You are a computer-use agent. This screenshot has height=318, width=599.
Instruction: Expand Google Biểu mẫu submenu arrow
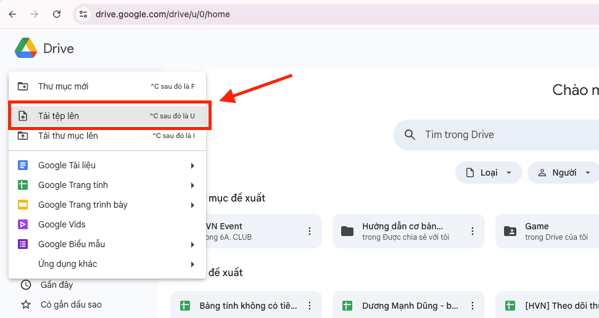coord(192,245)
